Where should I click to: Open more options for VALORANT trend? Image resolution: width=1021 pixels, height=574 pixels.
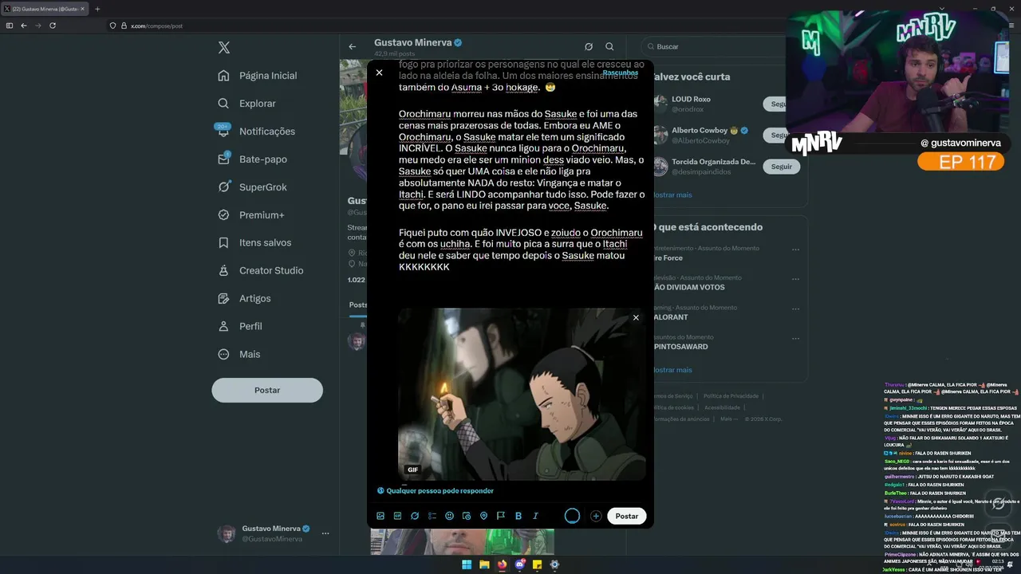click(x=795, y=309)
